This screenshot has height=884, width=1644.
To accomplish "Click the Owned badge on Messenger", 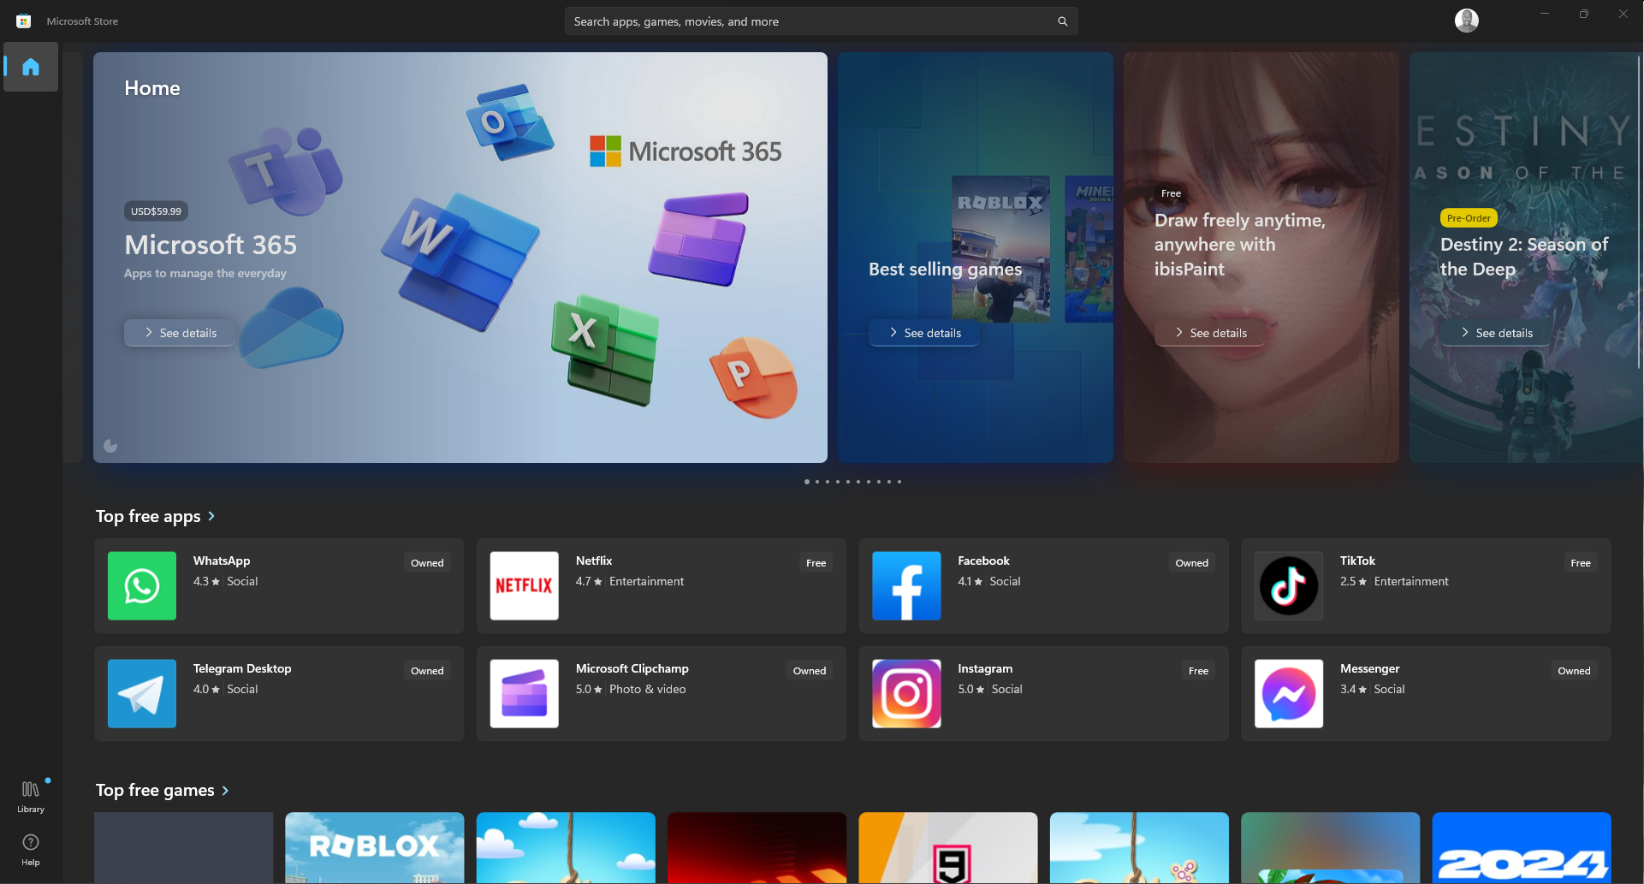I will pos(1574,671).
